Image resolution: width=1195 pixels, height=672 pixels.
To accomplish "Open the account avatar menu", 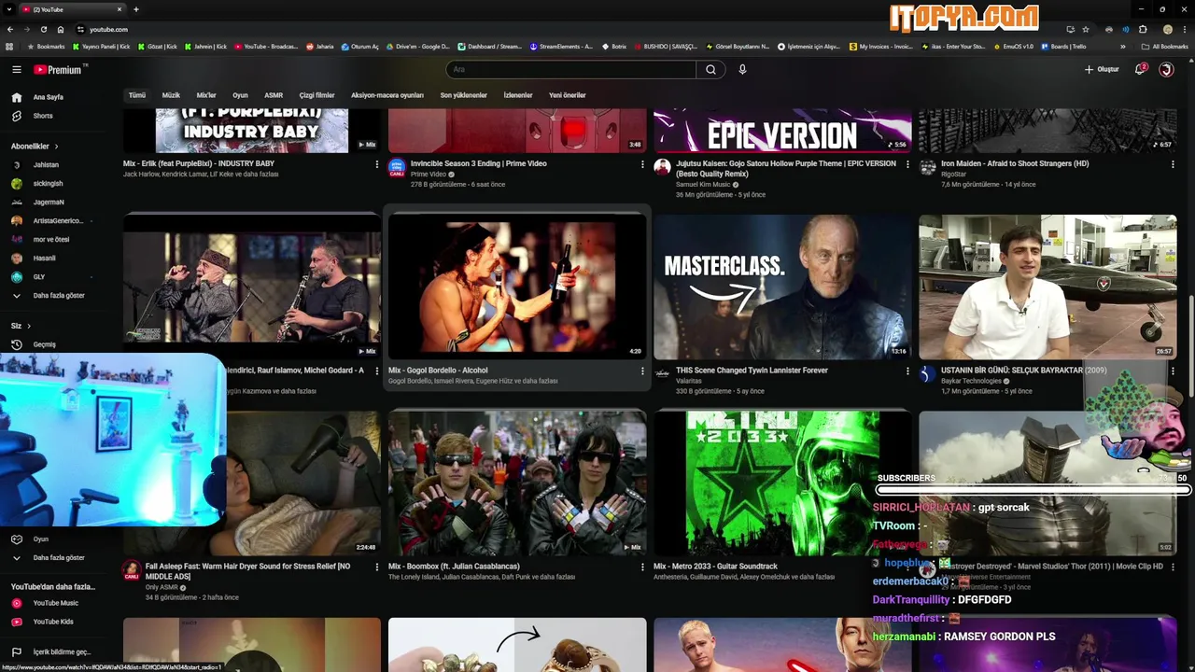I will [1166, 69].
